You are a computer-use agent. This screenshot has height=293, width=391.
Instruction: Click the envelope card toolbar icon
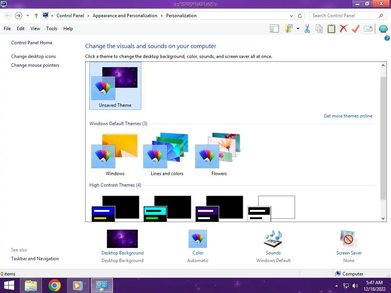point(368,29)
